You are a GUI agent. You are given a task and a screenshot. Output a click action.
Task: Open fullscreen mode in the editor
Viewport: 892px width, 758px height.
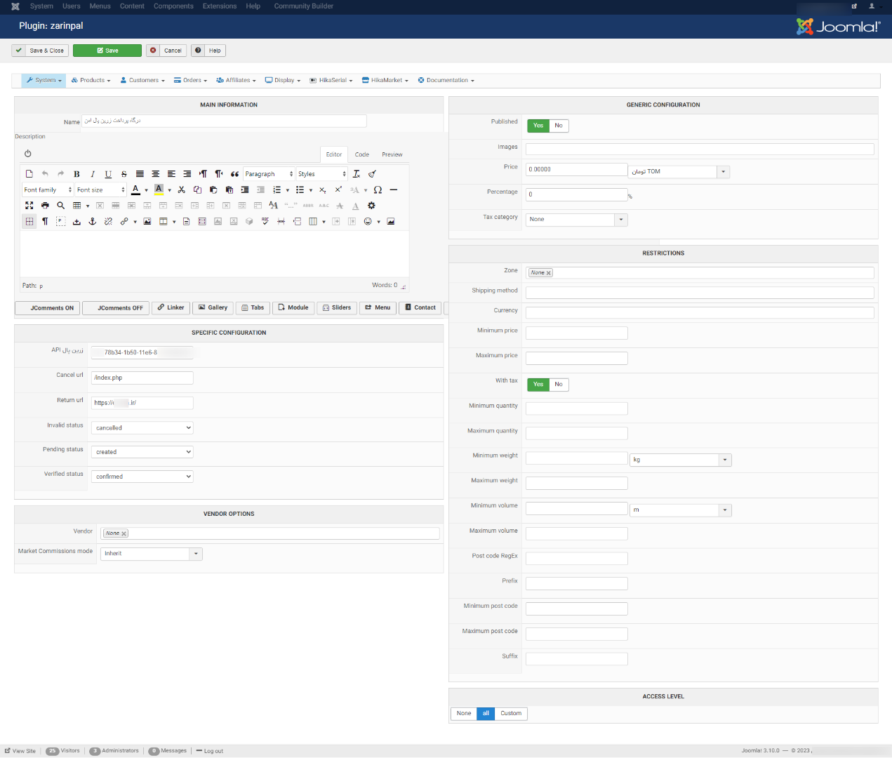click(x=29, y=206)
